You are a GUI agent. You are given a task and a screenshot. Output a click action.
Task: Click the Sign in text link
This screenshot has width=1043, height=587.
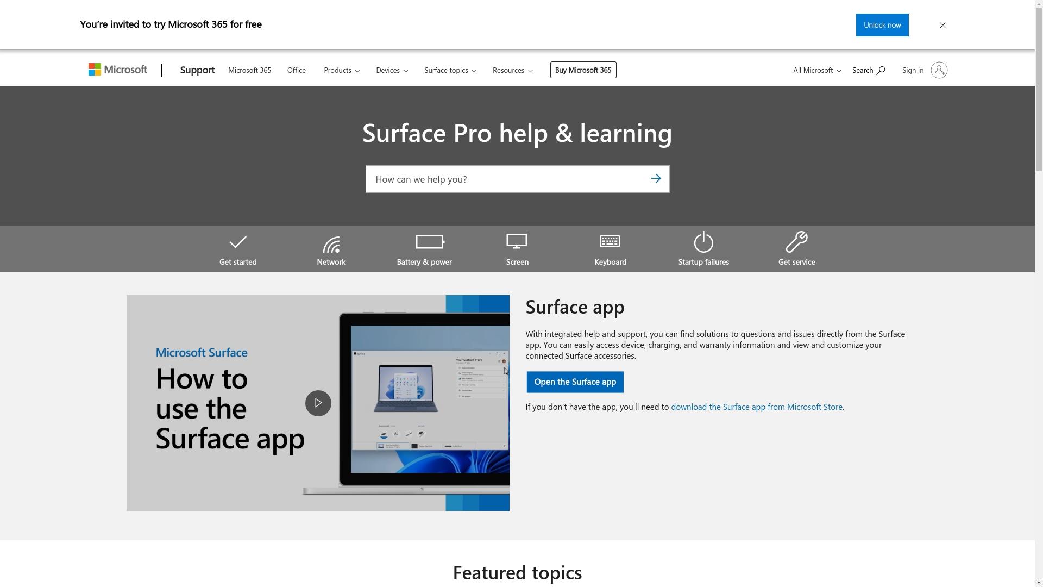click(913, 70)
